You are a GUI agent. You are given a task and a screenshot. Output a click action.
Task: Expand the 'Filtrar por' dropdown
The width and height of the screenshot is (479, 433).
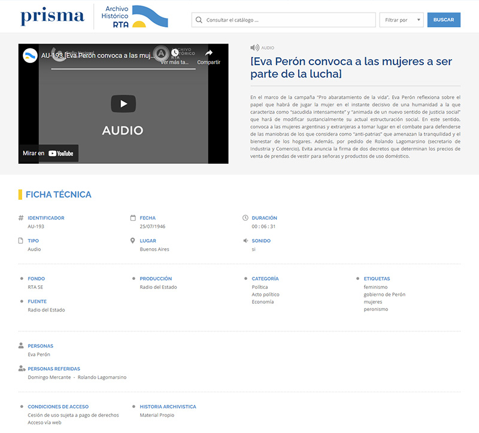click(x=401, y=20)
